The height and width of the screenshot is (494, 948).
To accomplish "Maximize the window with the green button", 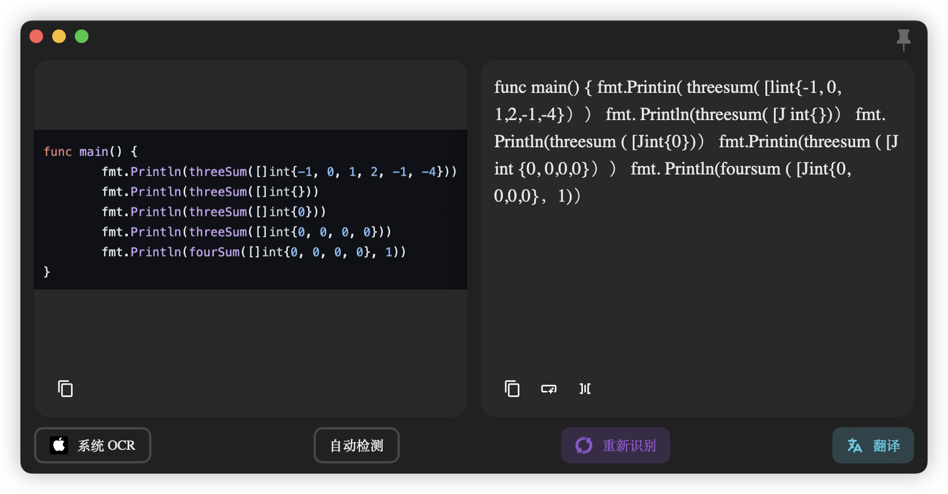I will 82,36.
